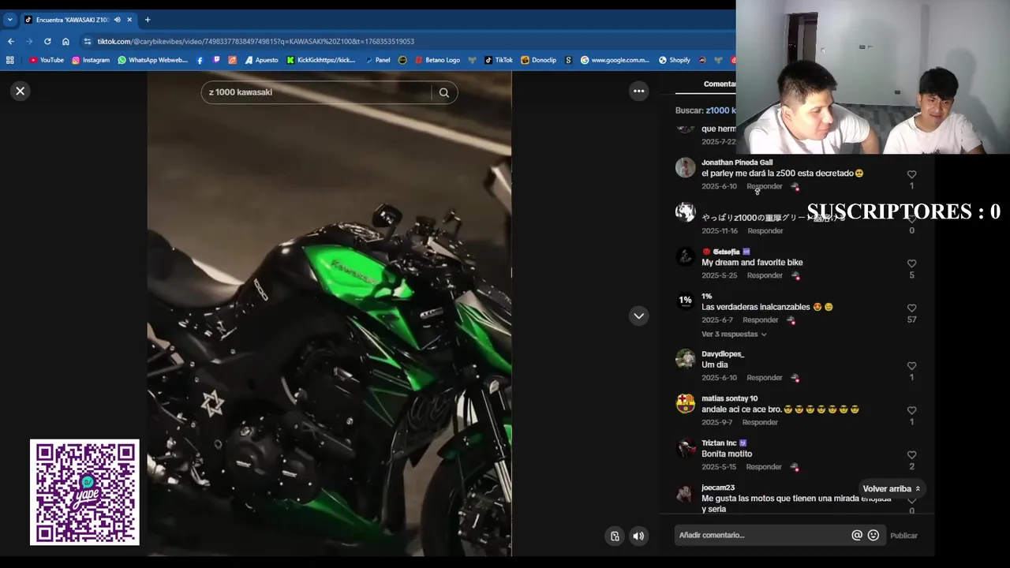The image size is (1010, 568).
Task: Click Responder under Las verdaderas inalcanzables
Action: (761, 320)
